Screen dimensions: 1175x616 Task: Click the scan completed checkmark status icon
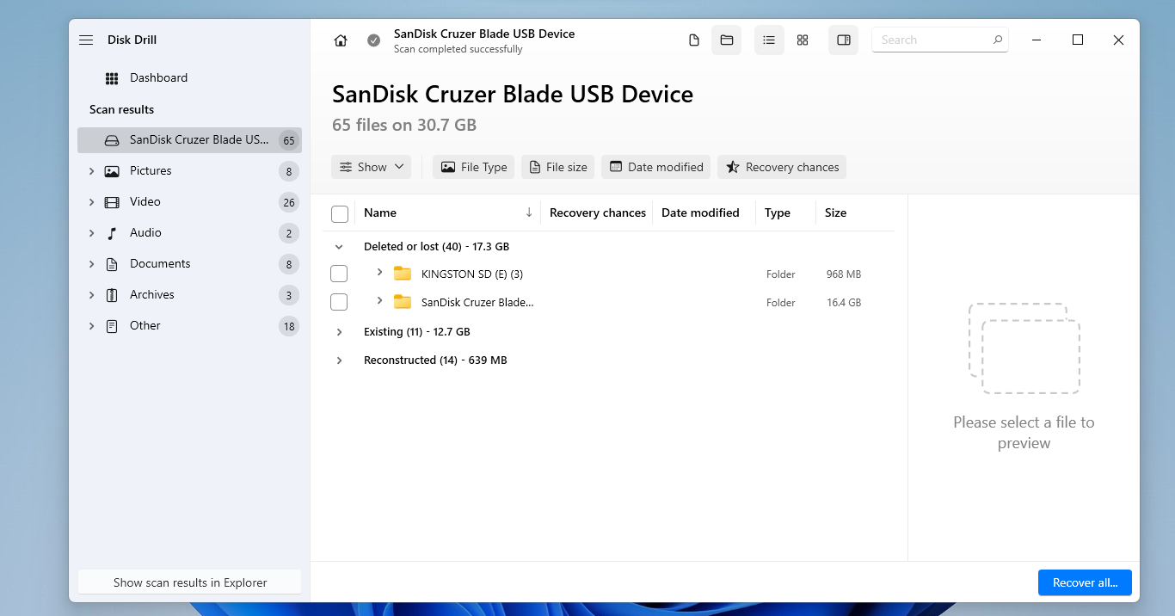[x=373, y=40]
